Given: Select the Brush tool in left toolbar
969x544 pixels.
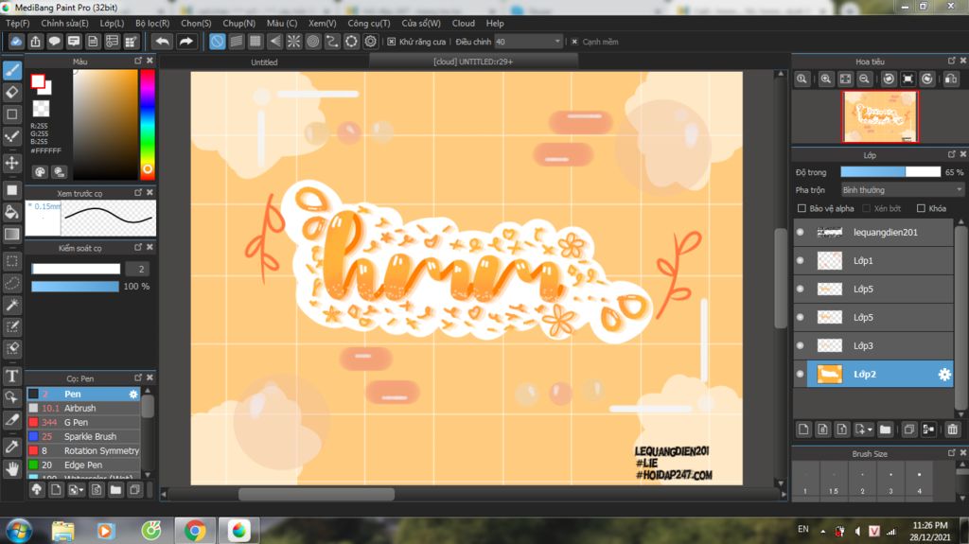Looking at the screenshot, I should coord(12,70).
